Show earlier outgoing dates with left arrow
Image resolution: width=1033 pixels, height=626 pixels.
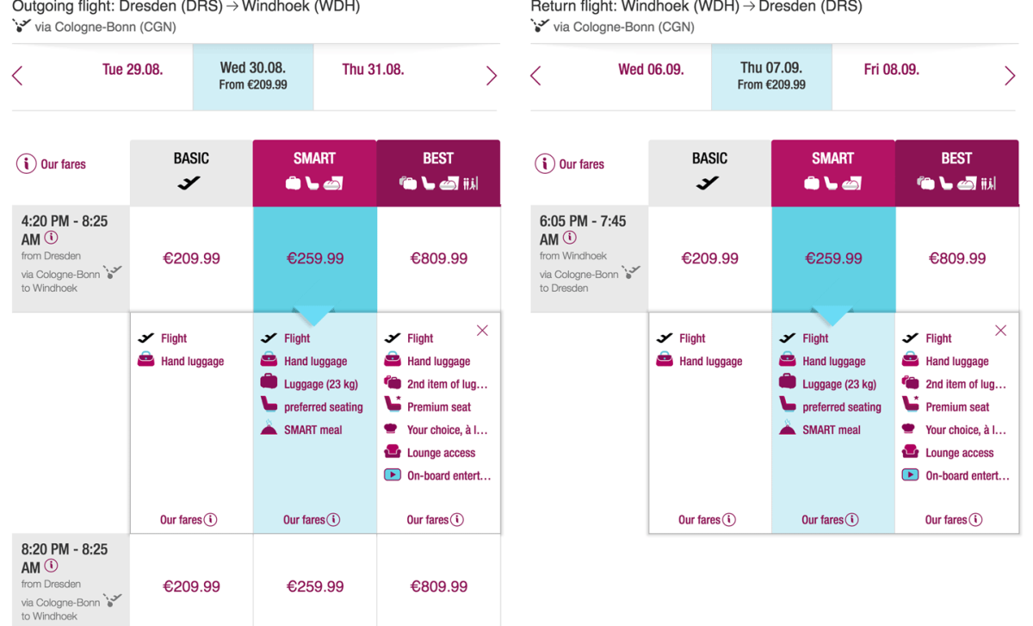17,76
